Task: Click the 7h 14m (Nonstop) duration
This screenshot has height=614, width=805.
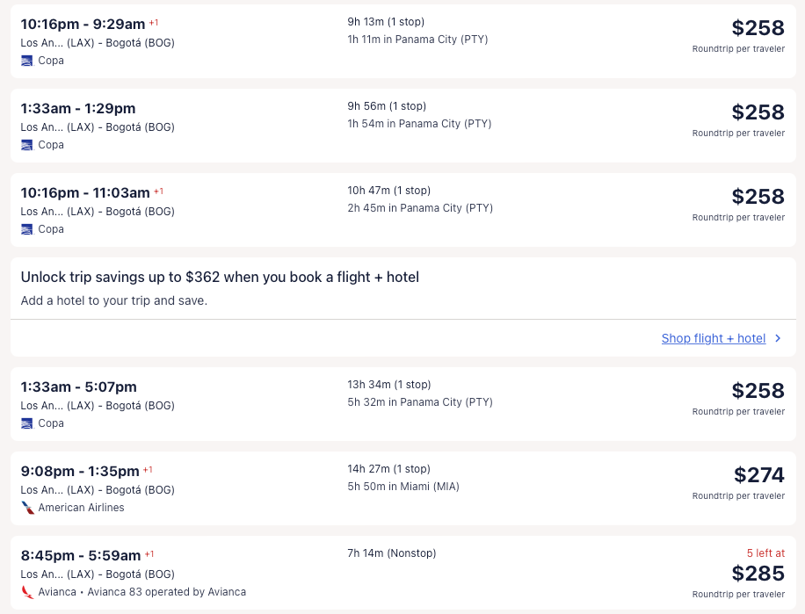Action: [391, 553]
